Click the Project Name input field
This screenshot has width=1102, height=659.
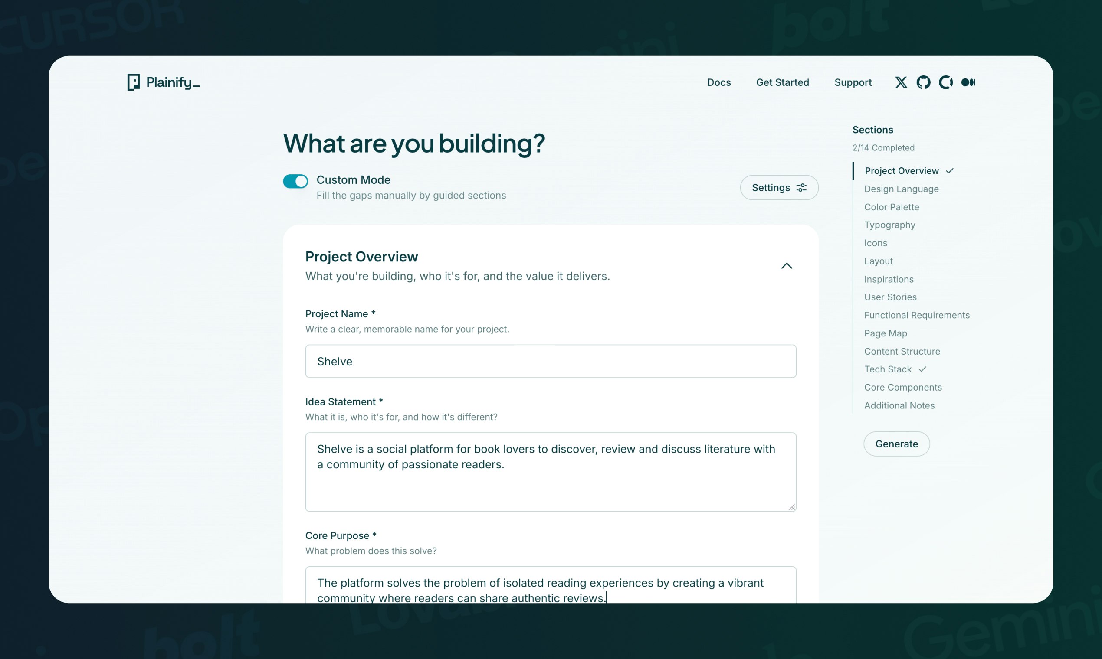click(x=550, y=361)
